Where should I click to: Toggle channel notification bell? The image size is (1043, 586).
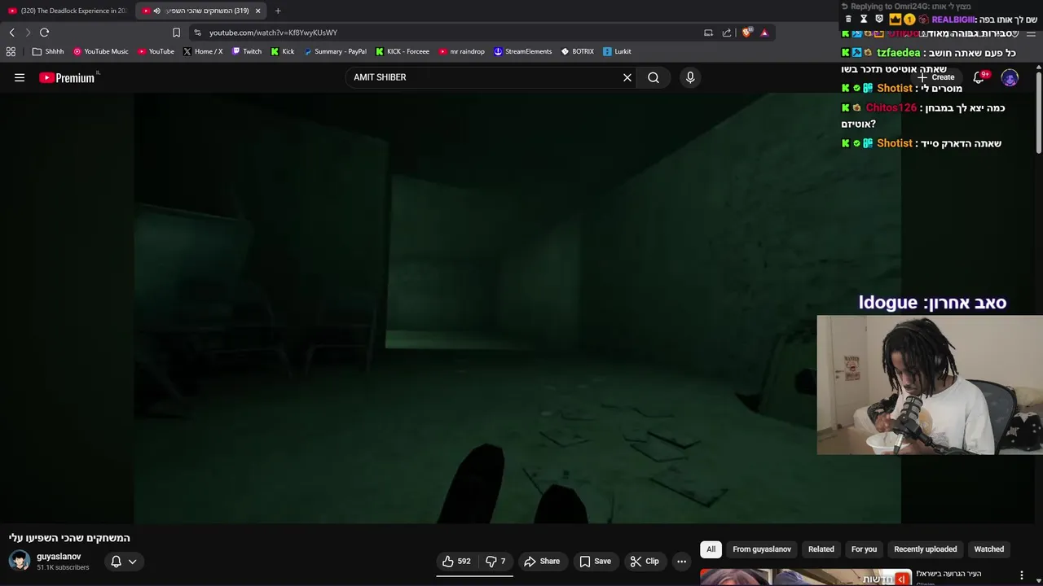tap(116, 561)
